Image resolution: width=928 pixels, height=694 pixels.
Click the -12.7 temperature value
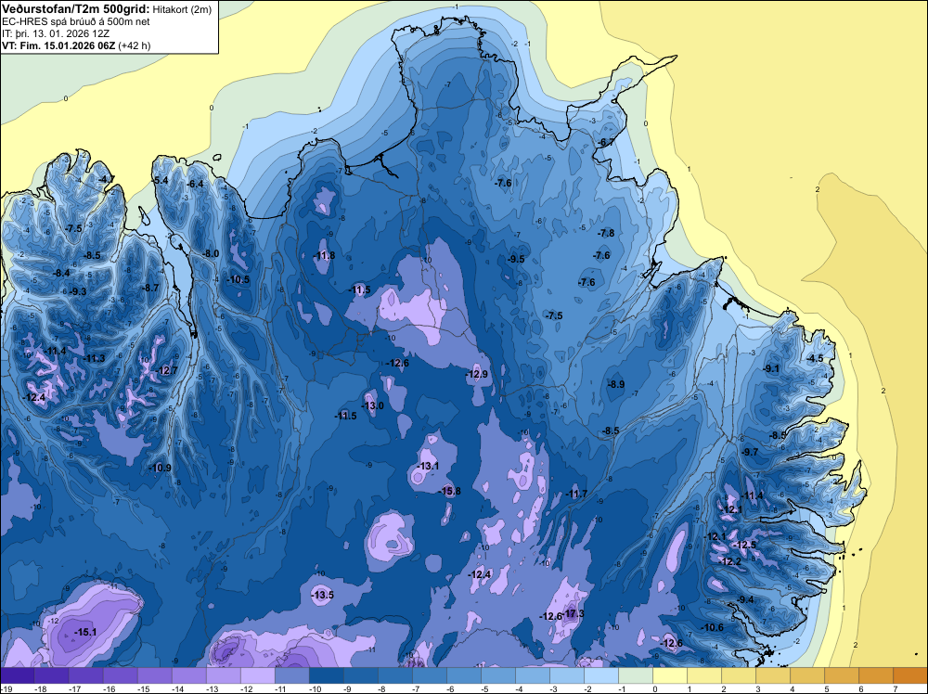pyautogui.click(x=167, y=371)
